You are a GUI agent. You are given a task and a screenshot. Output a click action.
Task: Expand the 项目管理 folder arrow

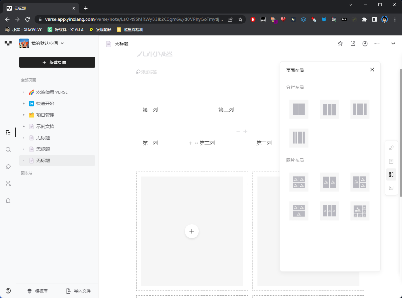click(x=24, y=115)
